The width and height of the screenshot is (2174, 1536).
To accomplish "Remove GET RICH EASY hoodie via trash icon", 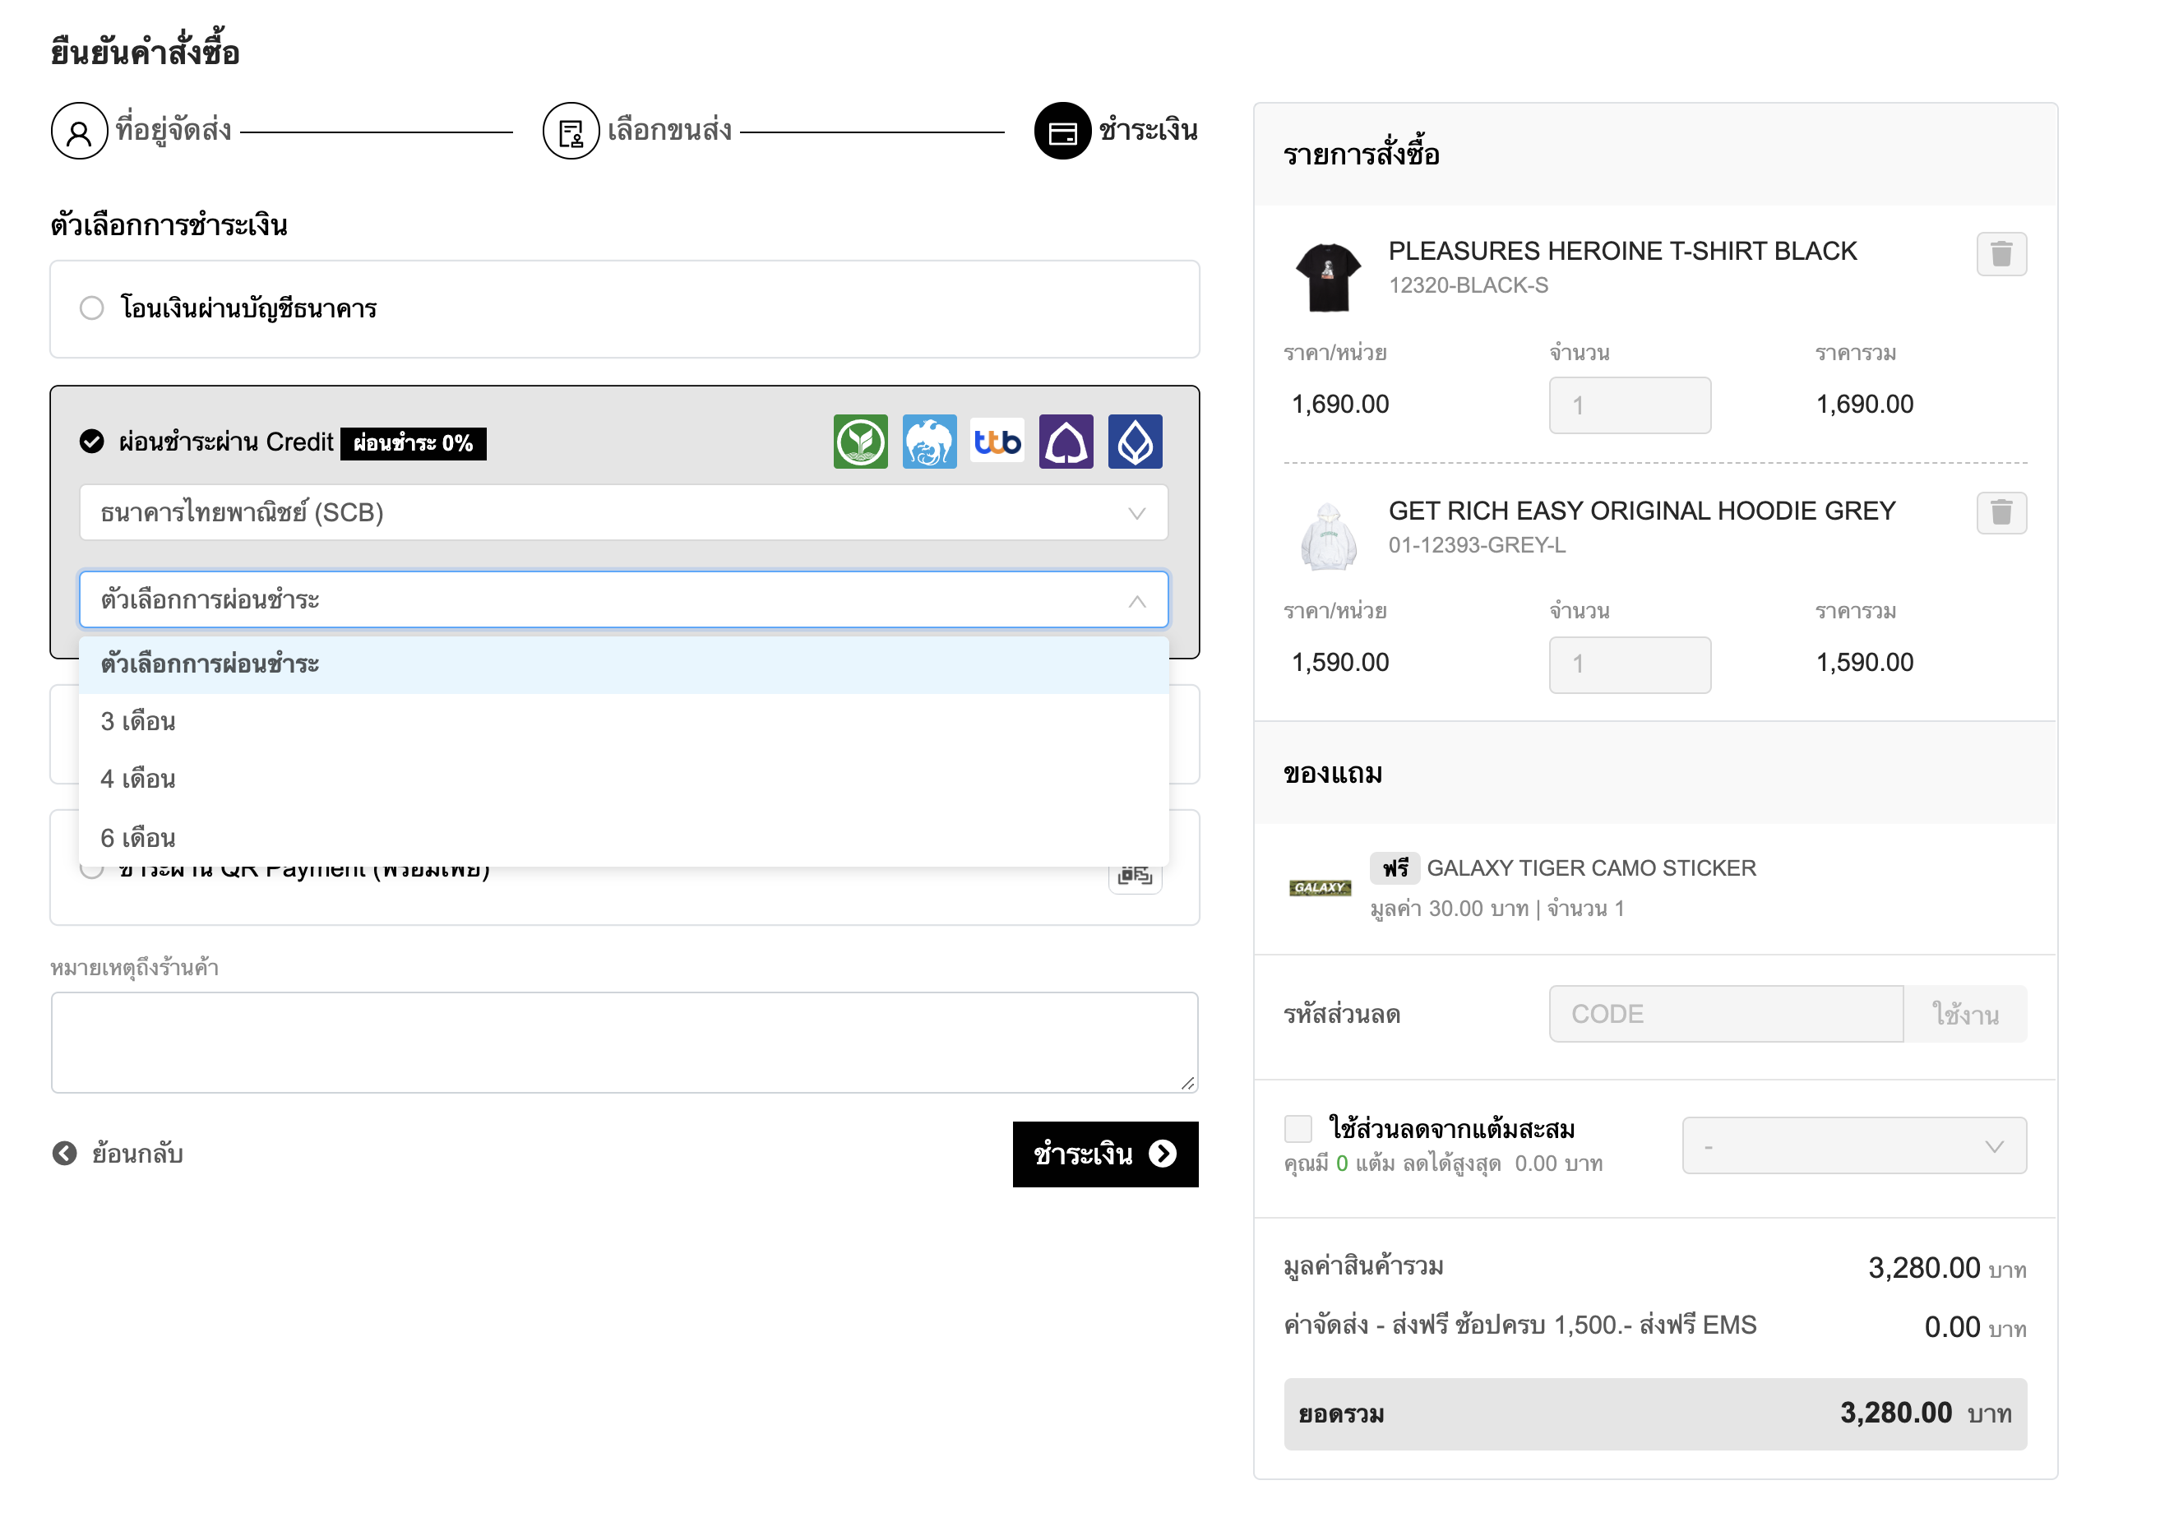I will coord(2001,512).
